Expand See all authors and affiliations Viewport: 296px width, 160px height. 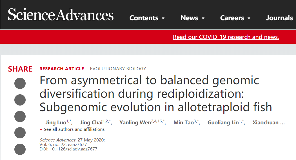coord(74,129)
